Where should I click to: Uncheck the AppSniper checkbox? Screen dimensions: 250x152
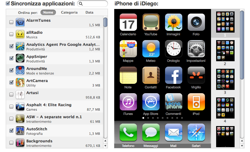[x=11, y=58]
